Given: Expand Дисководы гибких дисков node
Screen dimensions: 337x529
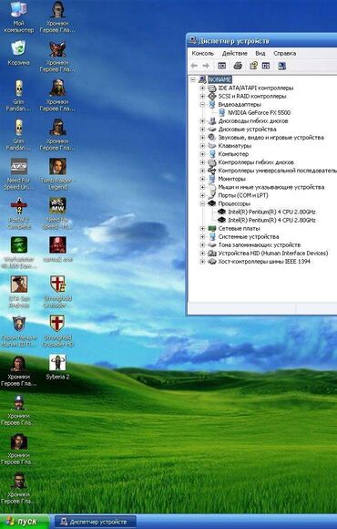Looking at the screenshot, I should click(x=202, y=121).
